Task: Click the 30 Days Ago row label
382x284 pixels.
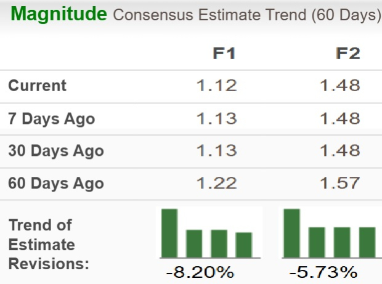Action: pyautogui.click(x=55, y=151)
